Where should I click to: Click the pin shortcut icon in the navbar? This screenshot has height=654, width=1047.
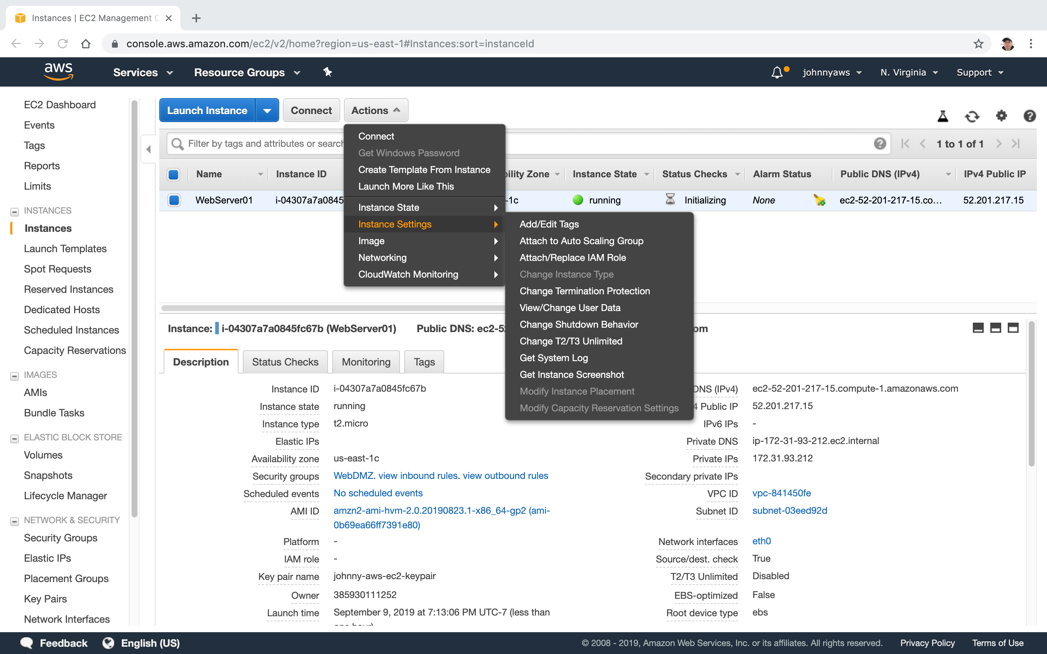pos(328,72)
